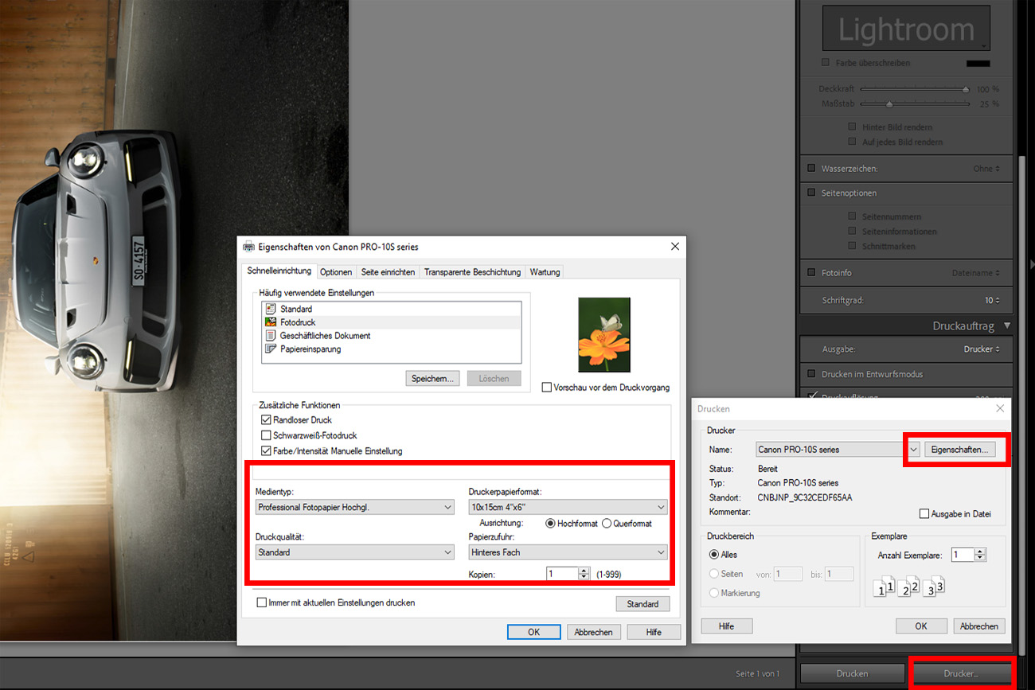Select the Fotodruck preset icon
Viewport: 1035px width, 690px height.
coord(270,322)
